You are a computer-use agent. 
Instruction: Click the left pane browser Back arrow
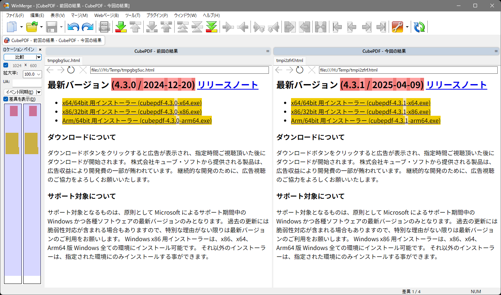tap(50, 70)
